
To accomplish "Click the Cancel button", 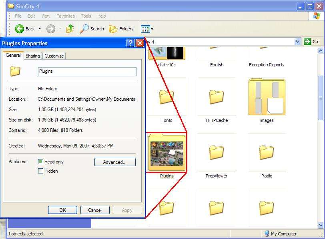I will tap(95, 210).
